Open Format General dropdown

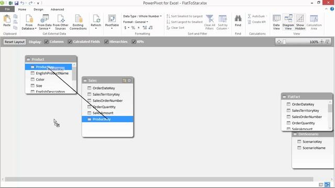coord(136,22)
